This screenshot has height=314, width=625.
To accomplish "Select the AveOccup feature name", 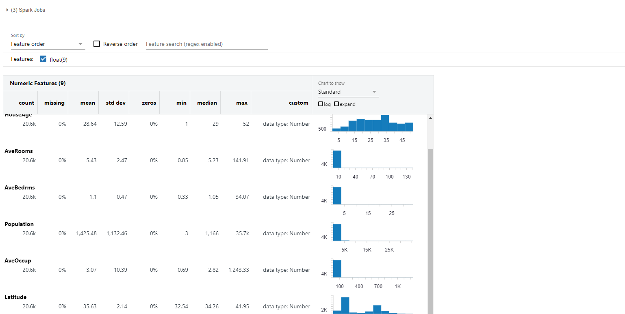I will point(18,260).
